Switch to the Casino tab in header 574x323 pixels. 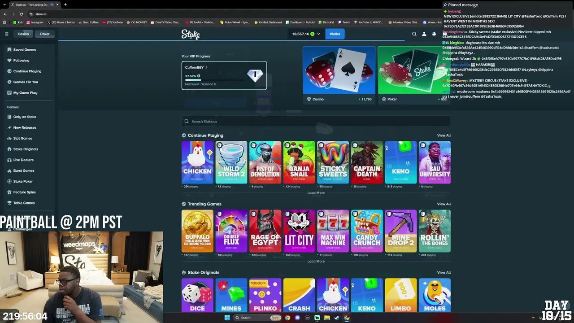point(23,34)
